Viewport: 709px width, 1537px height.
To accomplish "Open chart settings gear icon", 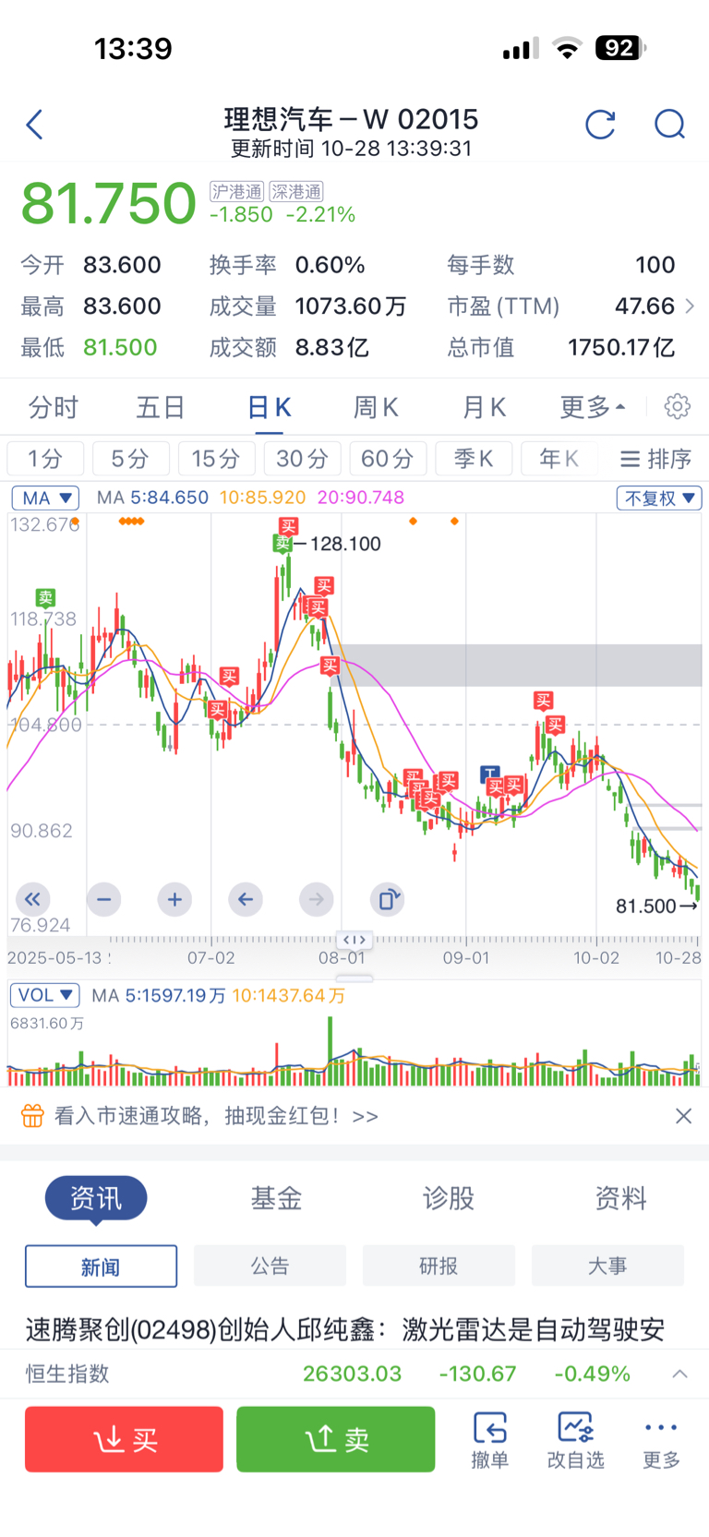I will [678, 406].
